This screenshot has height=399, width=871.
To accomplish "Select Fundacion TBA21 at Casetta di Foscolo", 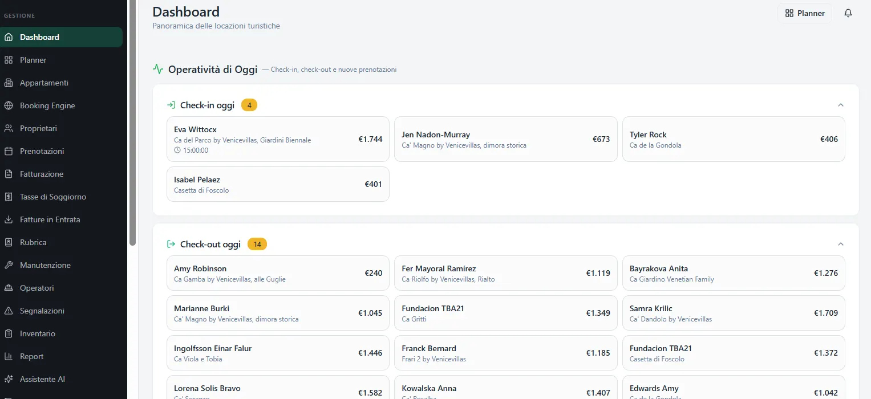I will click(734, 353).
